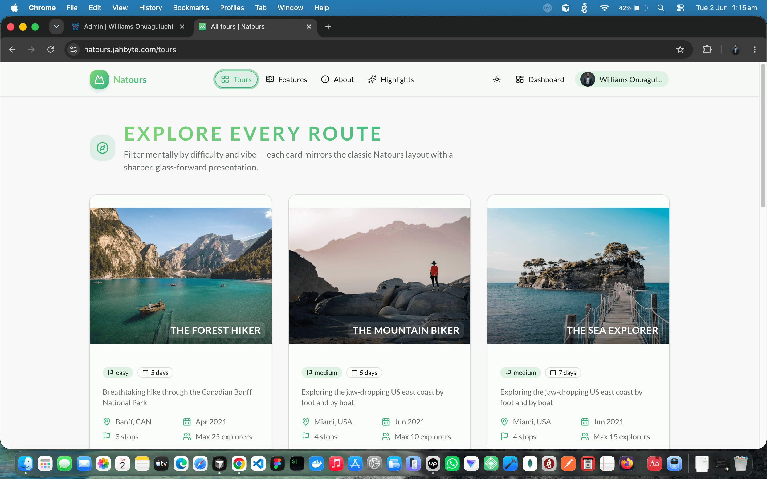This screenshot has height=479, width=767.
Task: Click the Max 25 explorers people icon
Action: pos(187,436)
